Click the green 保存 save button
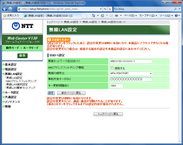Screen dimensions: 183x145 (x=22, y=56)
